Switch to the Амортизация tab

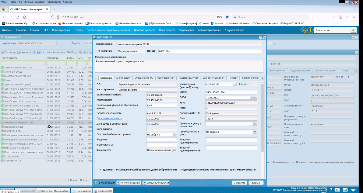tap(123, 78)
